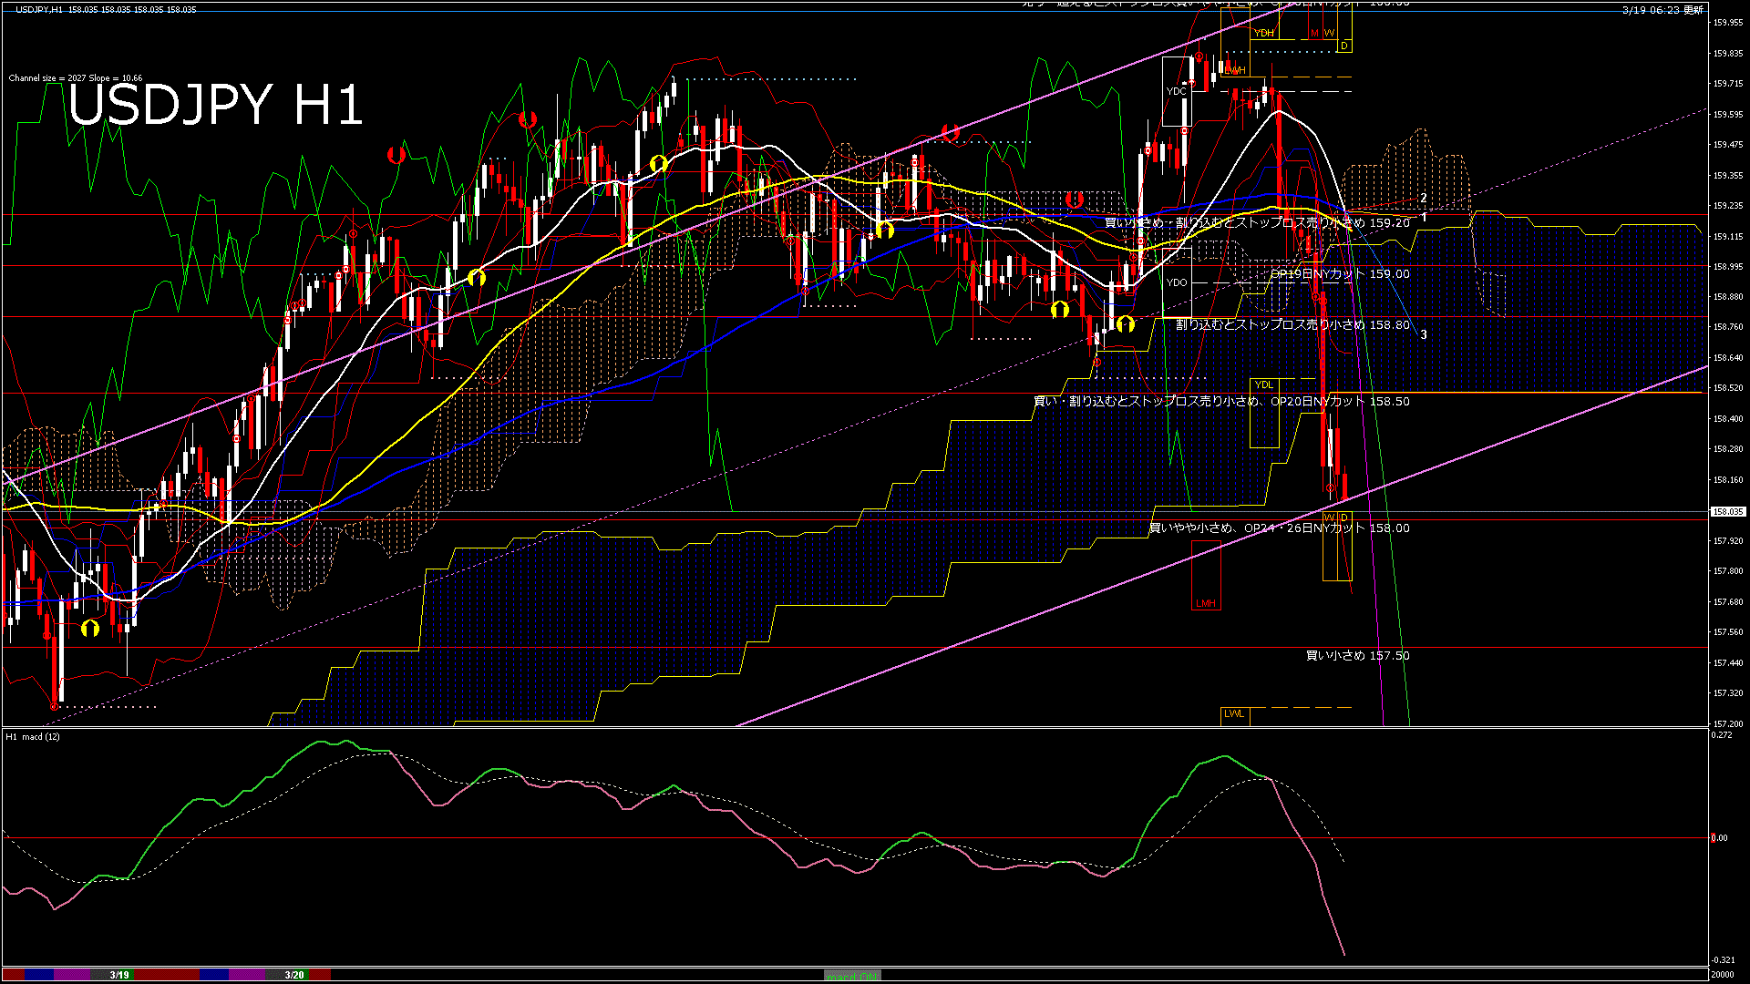The width and height of the screenshot is (1750, 984).
Task: Select the YDL level label
Action: click(x=1263, y=384)
